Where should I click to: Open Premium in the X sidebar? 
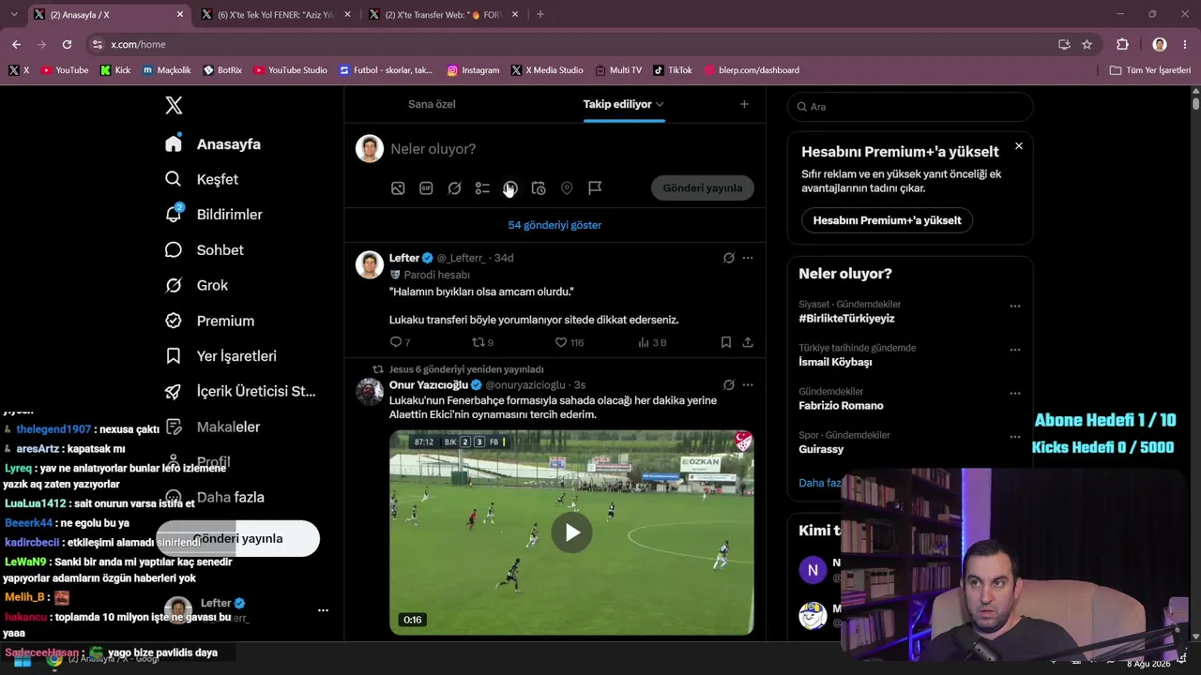[210, 321]
